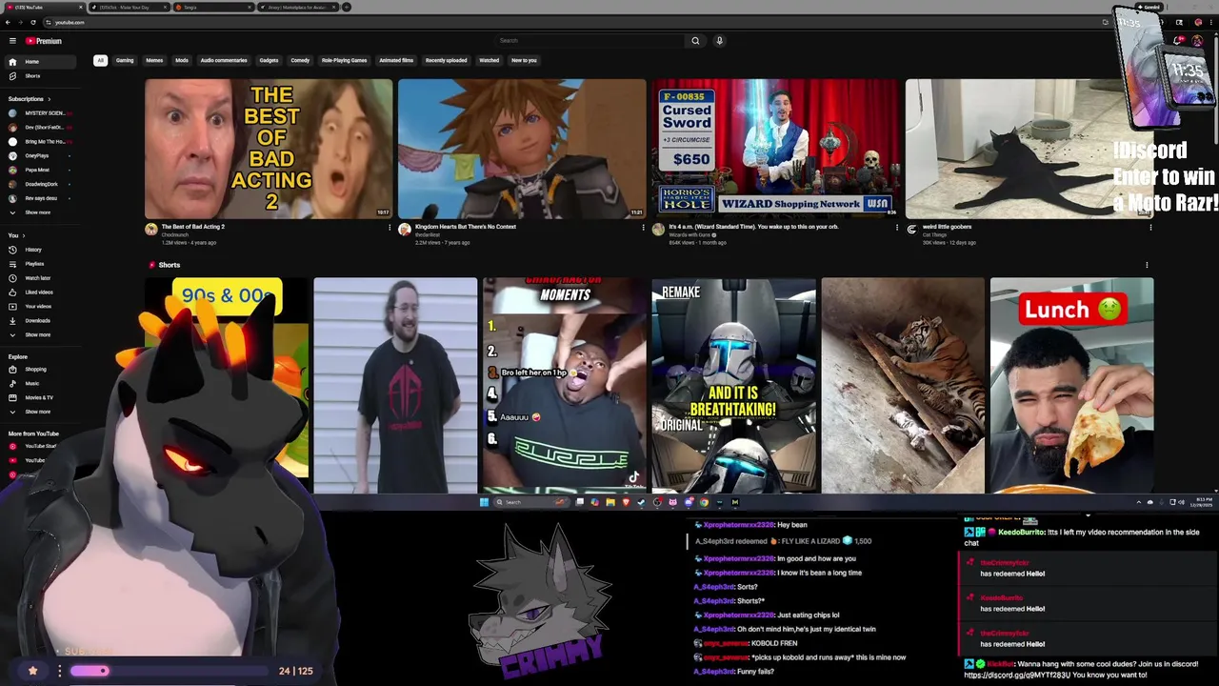The width and height of the screenshot is (1219, 686).
Task: Open the YouTube hamburger guide menu
Action: (12, 41)
